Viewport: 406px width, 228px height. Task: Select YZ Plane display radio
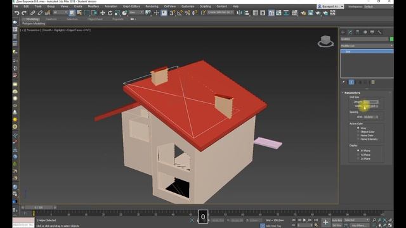point(358,155)
